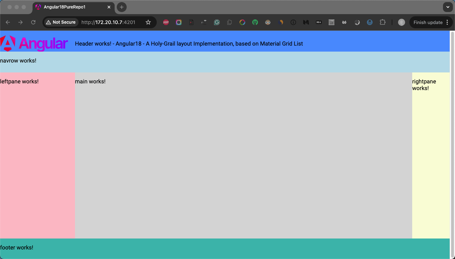Open the Markdown Viewer M+ extension icon

319,22
